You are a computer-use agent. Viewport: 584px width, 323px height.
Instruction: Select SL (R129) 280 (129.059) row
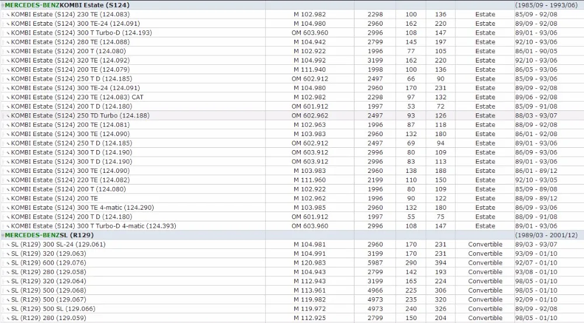tap(292, 318)
